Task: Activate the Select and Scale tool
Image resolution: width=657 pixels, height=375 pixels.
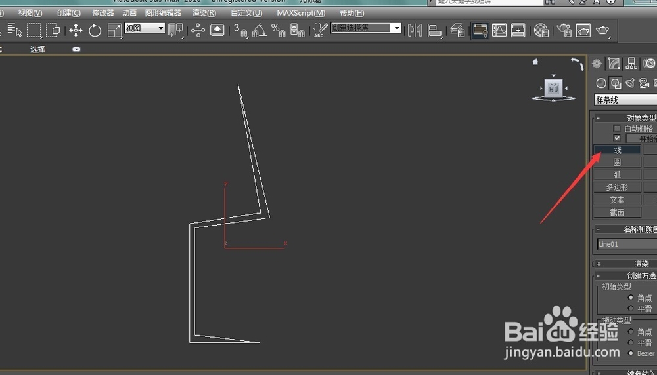Action: (x=114, y=30)
